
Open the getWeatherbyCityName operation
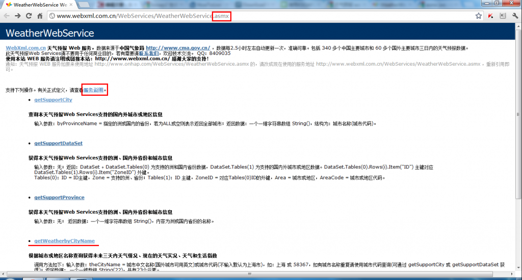(64, 241)
